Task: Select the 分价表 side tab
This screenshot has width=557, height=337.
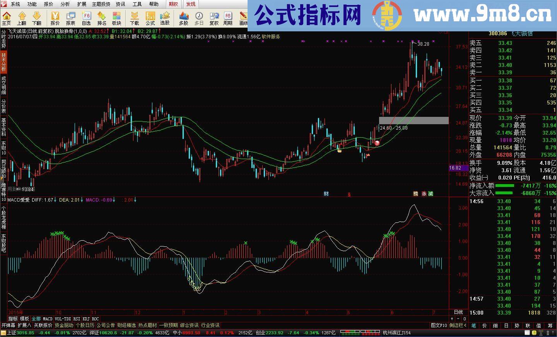Action: pyautogui.click(x=3, y=106)
